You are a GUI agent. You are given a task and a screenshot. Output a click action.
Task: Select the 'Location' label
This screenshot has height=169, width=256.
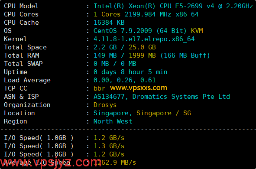click(x=19, y=113)
